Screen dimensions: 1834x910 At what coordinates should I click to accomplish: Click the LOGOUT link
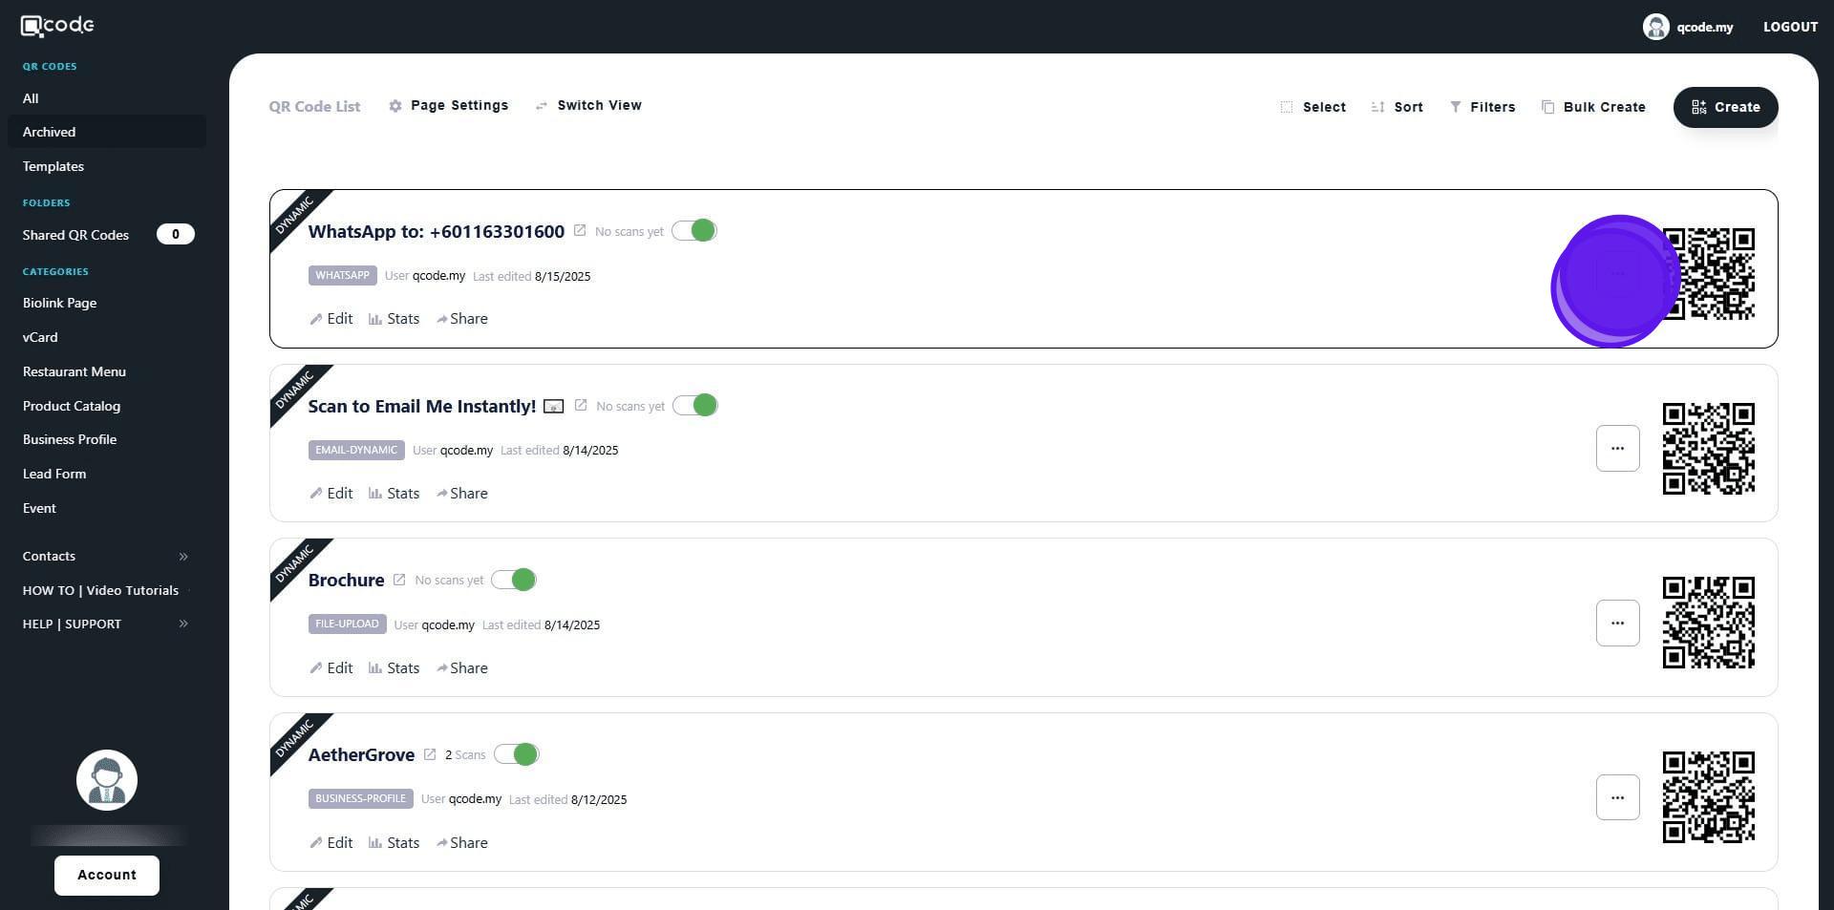[1790, 27]
